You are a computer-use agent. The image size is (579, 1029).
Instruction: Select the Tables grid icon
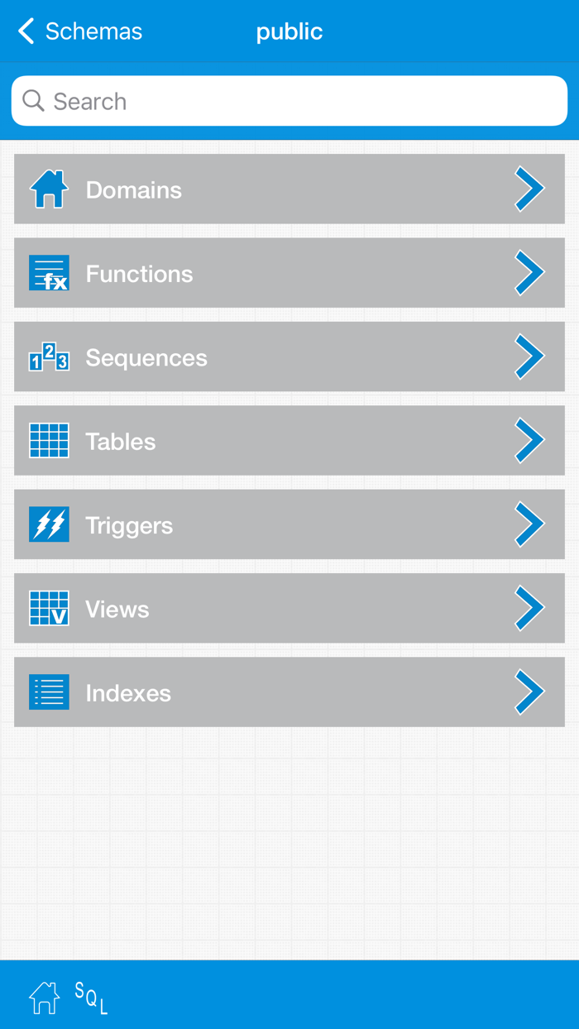click(x=50, y=441)
